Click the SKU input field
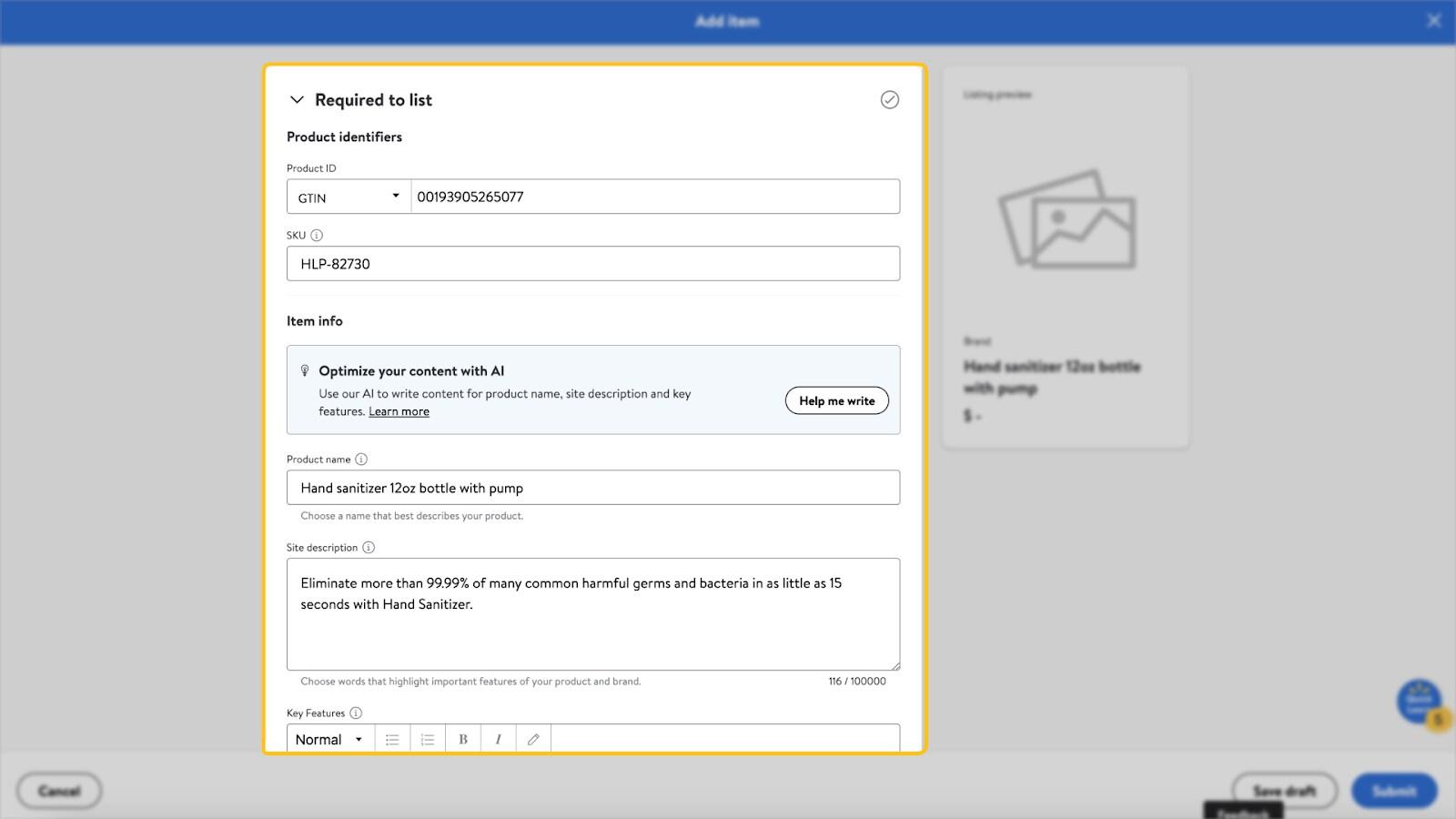This screenshot has height=819, width=1456. click(592, 264)
